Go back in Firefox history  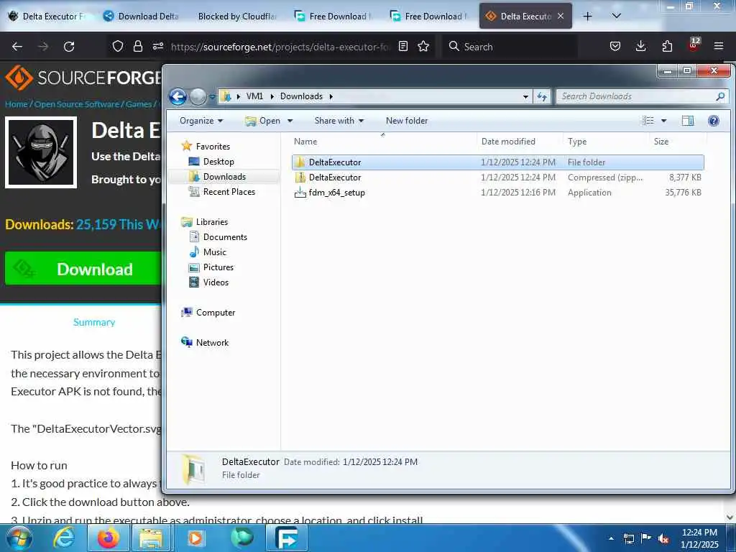coord(17,47)
